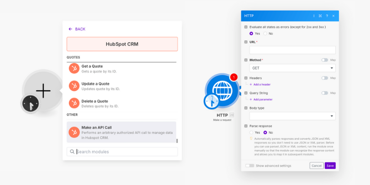The image size is (370, 185).
Task: Select the Delete a Quote module
Action: point(121,104)
